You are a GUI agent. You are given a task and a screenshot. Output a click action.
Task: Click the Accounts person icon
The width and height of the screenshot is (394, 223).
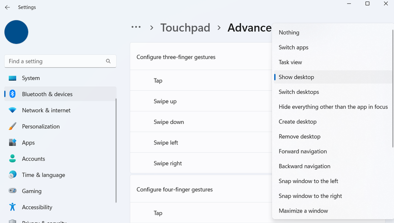pos(12,159)
